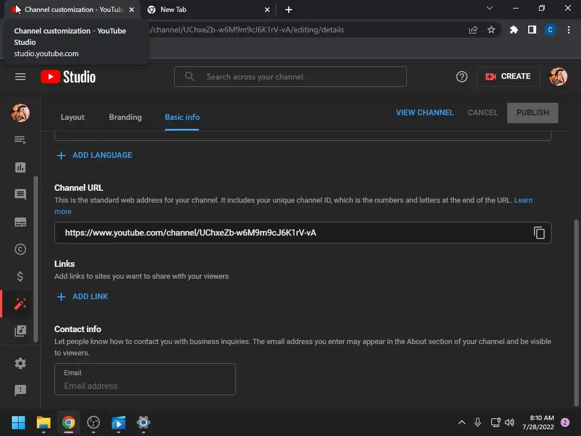This screenshot has width=581, height=436.
Task: Click the YouTube Studio logo
Action: coord(68,77)
